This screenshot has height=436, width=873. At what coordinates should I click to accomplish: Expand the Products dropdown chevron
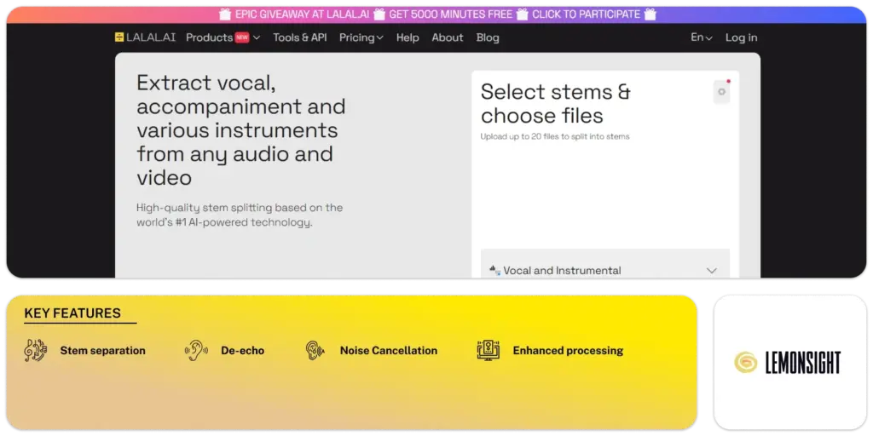(256, 37)
